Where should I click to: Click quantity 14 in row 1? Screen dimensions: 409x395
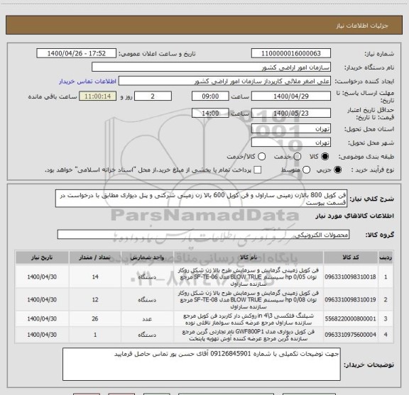click(x=95, y=277)
